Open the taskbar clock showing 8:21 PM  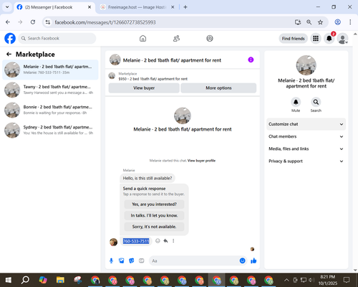pyautogui.click(x=328, y=280)
